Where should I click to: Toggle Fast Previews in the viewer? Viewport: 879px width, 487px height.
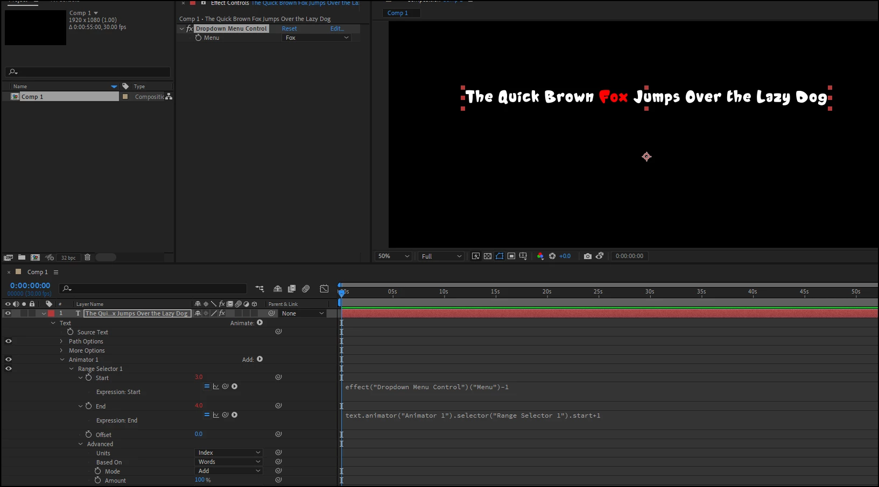tap(476, 256)
